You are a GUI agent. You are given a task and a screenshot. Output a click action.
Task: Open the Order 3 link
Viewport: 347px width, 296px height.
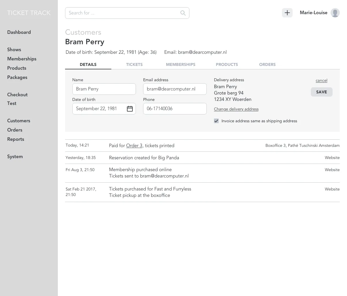click(134, 145)
